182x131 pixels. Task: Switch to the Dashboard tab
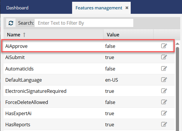[x=18, y=8]
